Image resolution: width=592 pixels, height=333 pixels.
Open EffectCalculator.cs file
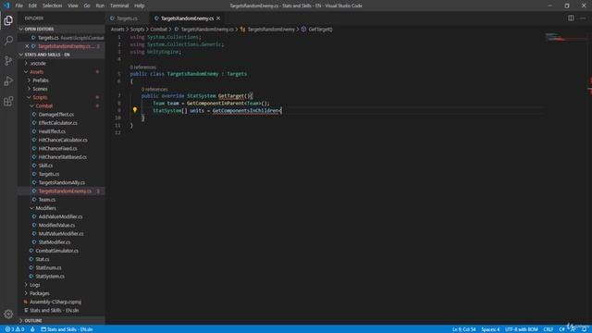tap(57, 123)
